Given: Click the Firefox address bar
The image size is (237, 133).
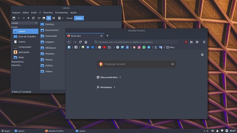Looking at the screenshot, I should click(x=136, y=42).
